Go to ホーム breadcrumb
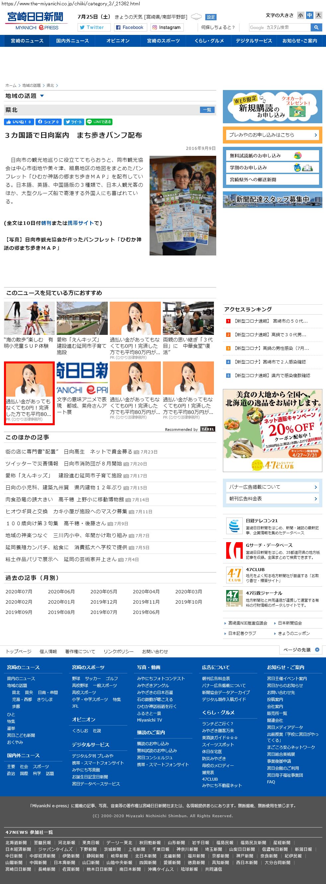 coord(11,85)
